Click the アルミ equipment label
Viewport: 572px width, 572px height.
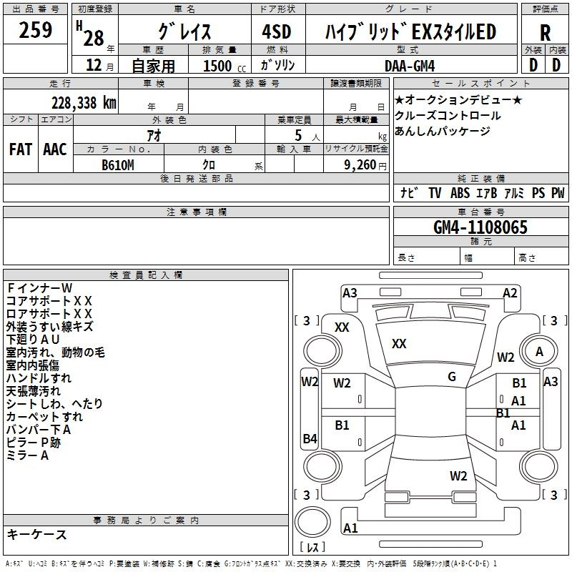(515, 193)
